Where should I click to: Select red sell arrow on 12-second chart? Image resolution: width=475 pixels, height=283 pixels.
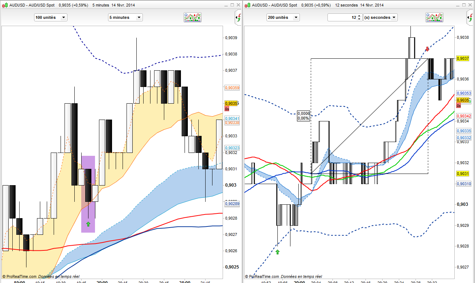tap(427, 49)
